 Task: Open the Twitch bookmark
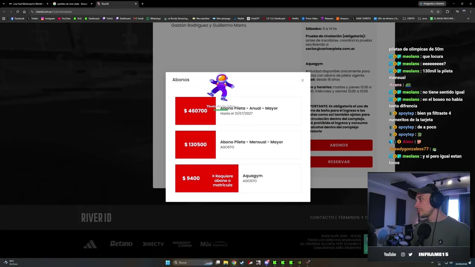click(108, 19)
